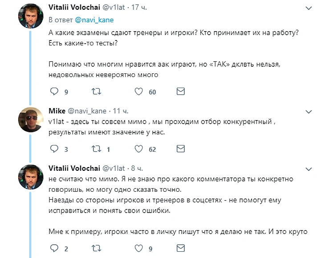Retweet Vitalii's last tweet at the bottom
The image size is (325, 258).
[x=96, y=248]
